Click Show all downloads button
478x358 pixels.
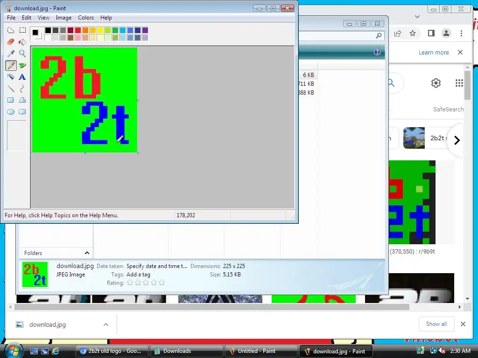436,324
